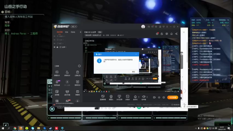Click the pencil edit icon beside category tag

point(100,35)
